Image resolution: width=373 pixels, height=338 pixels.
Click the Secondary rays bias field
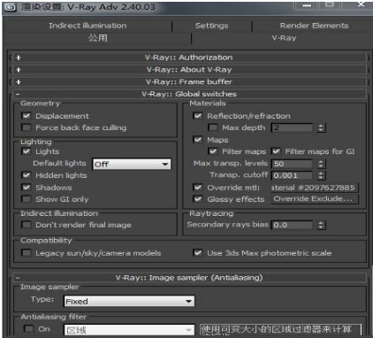tap(292, 225)
